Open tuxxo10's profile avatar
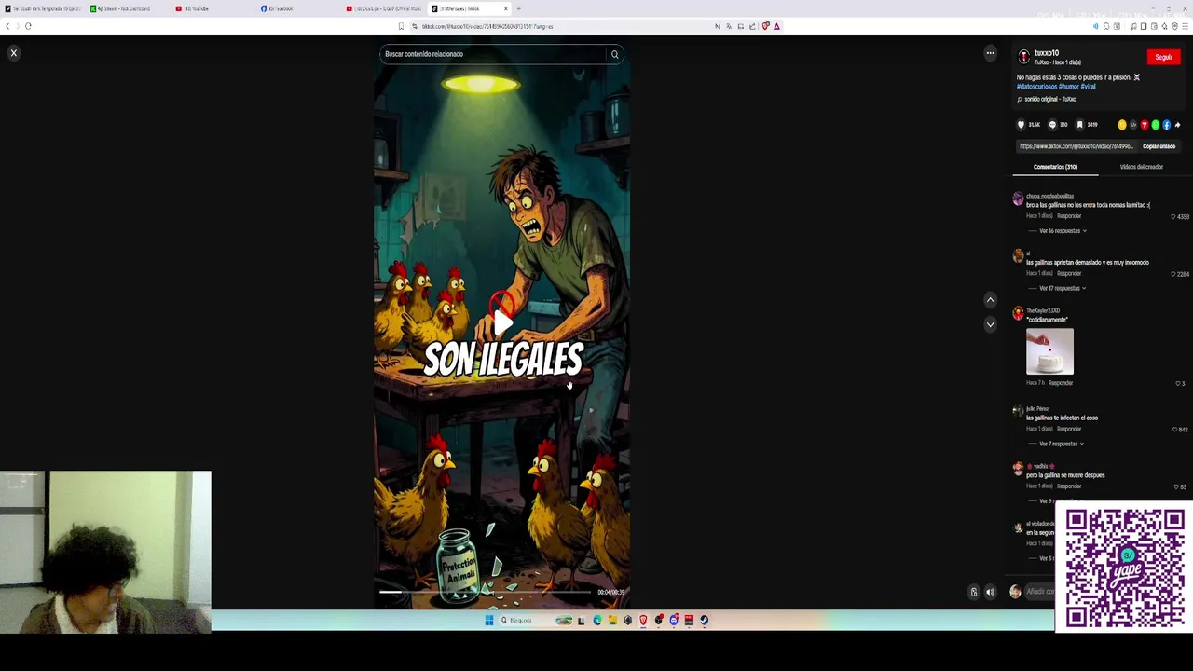Screen dimensions: 1193x671 1023,57
